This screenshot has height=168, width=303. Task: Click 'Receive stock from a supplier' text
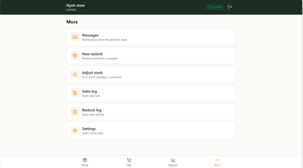coord(100,58)
